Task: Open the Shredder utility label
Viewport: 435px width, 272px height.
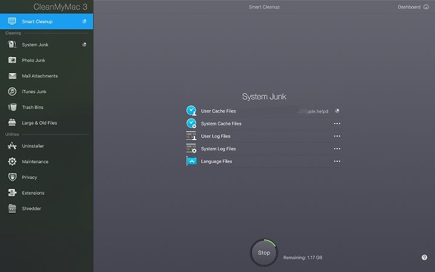Action: click(x=31, y=209)
